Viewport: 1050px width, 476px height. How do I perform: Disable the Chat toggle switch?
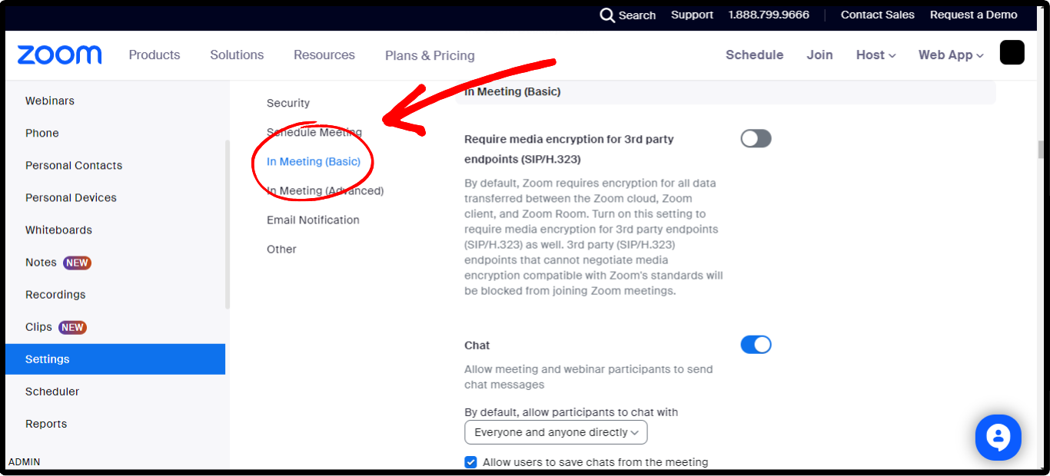(x=756, y=345)
